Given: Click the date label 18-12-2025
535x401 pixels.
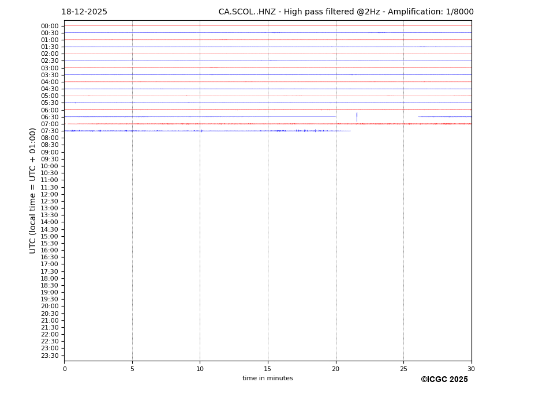Looking at the screenshot, I should pyautogui.click(x=84, y=12).
